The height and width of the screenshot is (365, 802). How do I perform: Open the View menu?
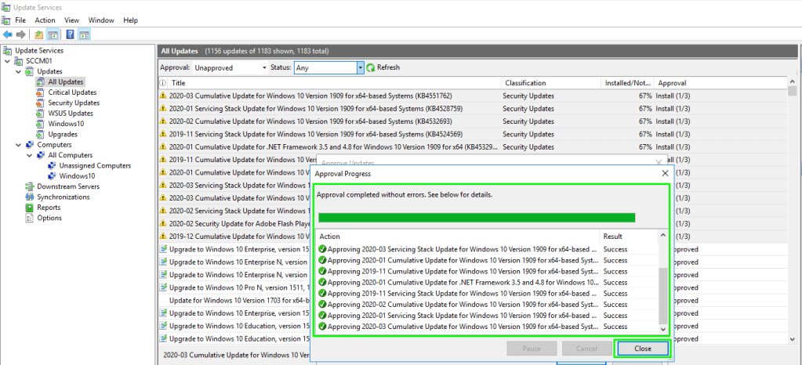pyautogui.click(x=71, y=20)
